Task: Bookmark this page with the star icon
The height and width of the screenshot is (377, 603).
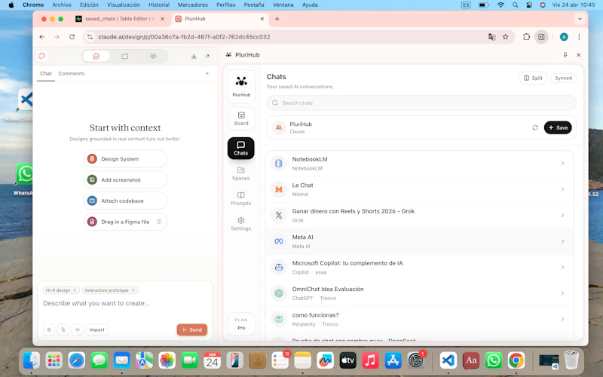Action: 505,37
